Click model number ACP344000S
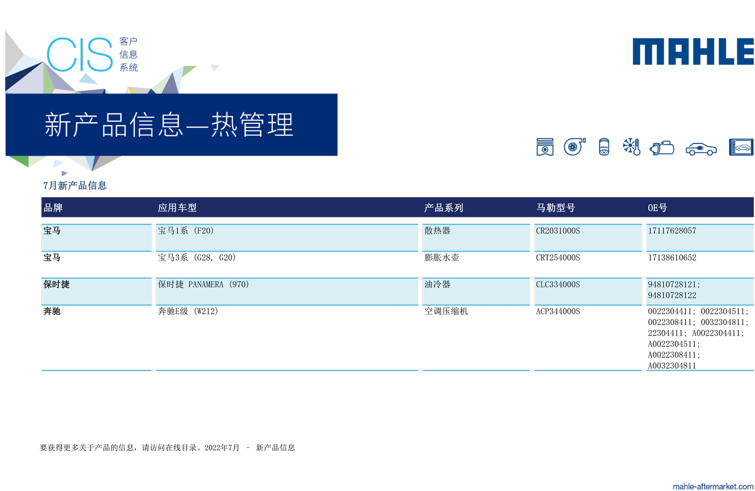 pyautogui.click(x=558, y=311)
